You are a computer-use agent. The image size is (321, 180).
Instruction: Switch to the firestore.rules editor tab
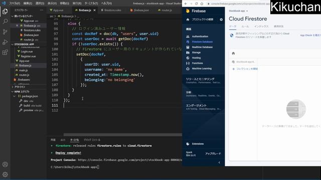[x=111, y=10]
